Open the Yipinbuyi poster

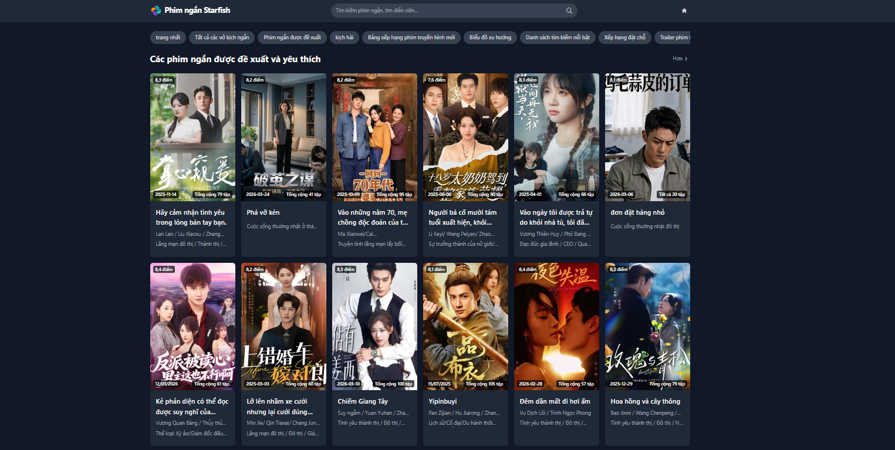click(465, 326)
